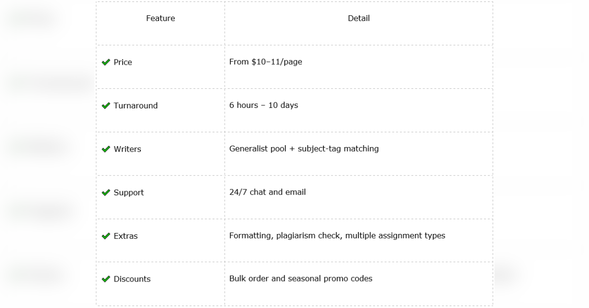The width and height of the screenshot is (589, 308).
Task: Select the Feature column header
Action: point(161,18)
